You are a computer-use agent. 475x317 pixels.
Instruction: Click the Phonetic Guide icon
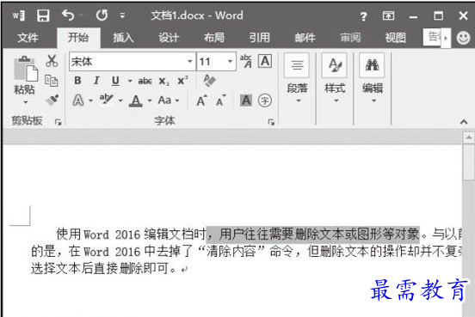pos(246,61)
